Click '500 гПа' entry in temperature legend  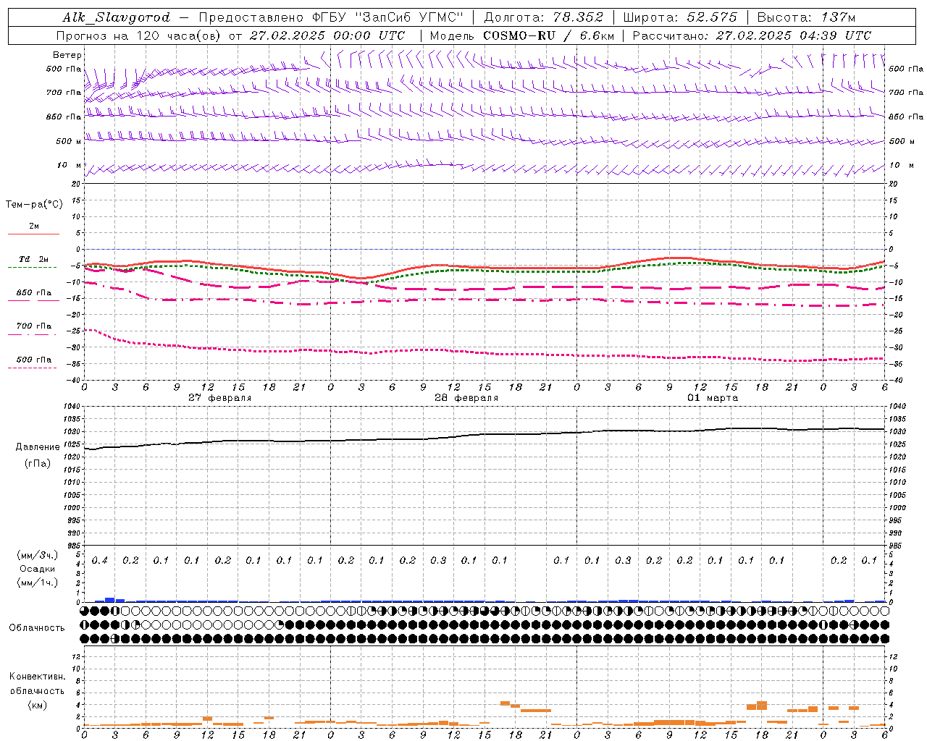(x=33, y=360)
